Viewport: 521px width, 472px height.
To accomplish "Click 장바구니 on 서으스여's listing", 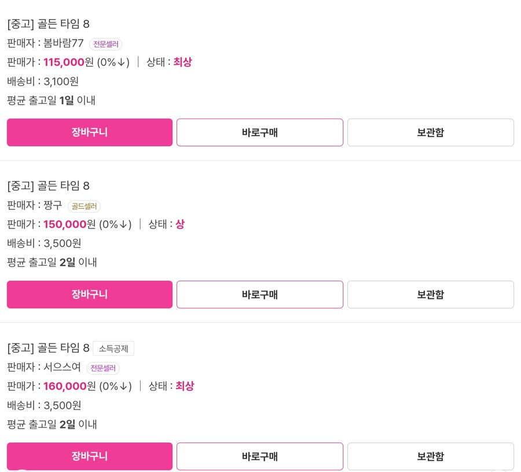I will pos(89,456).
